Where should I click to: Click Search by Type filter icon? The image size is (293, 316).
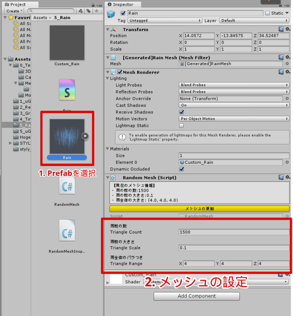click(x=80, y=11)
